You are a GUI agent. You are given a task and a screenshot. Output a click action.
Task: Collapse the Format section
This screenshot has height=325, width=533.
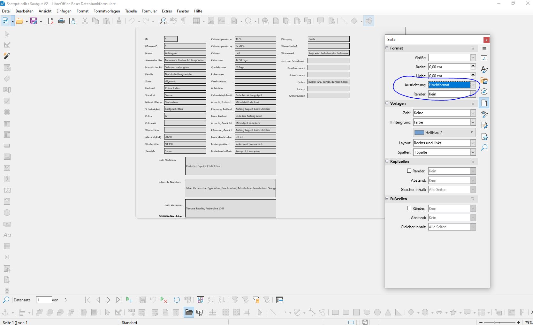click(387, 48)
